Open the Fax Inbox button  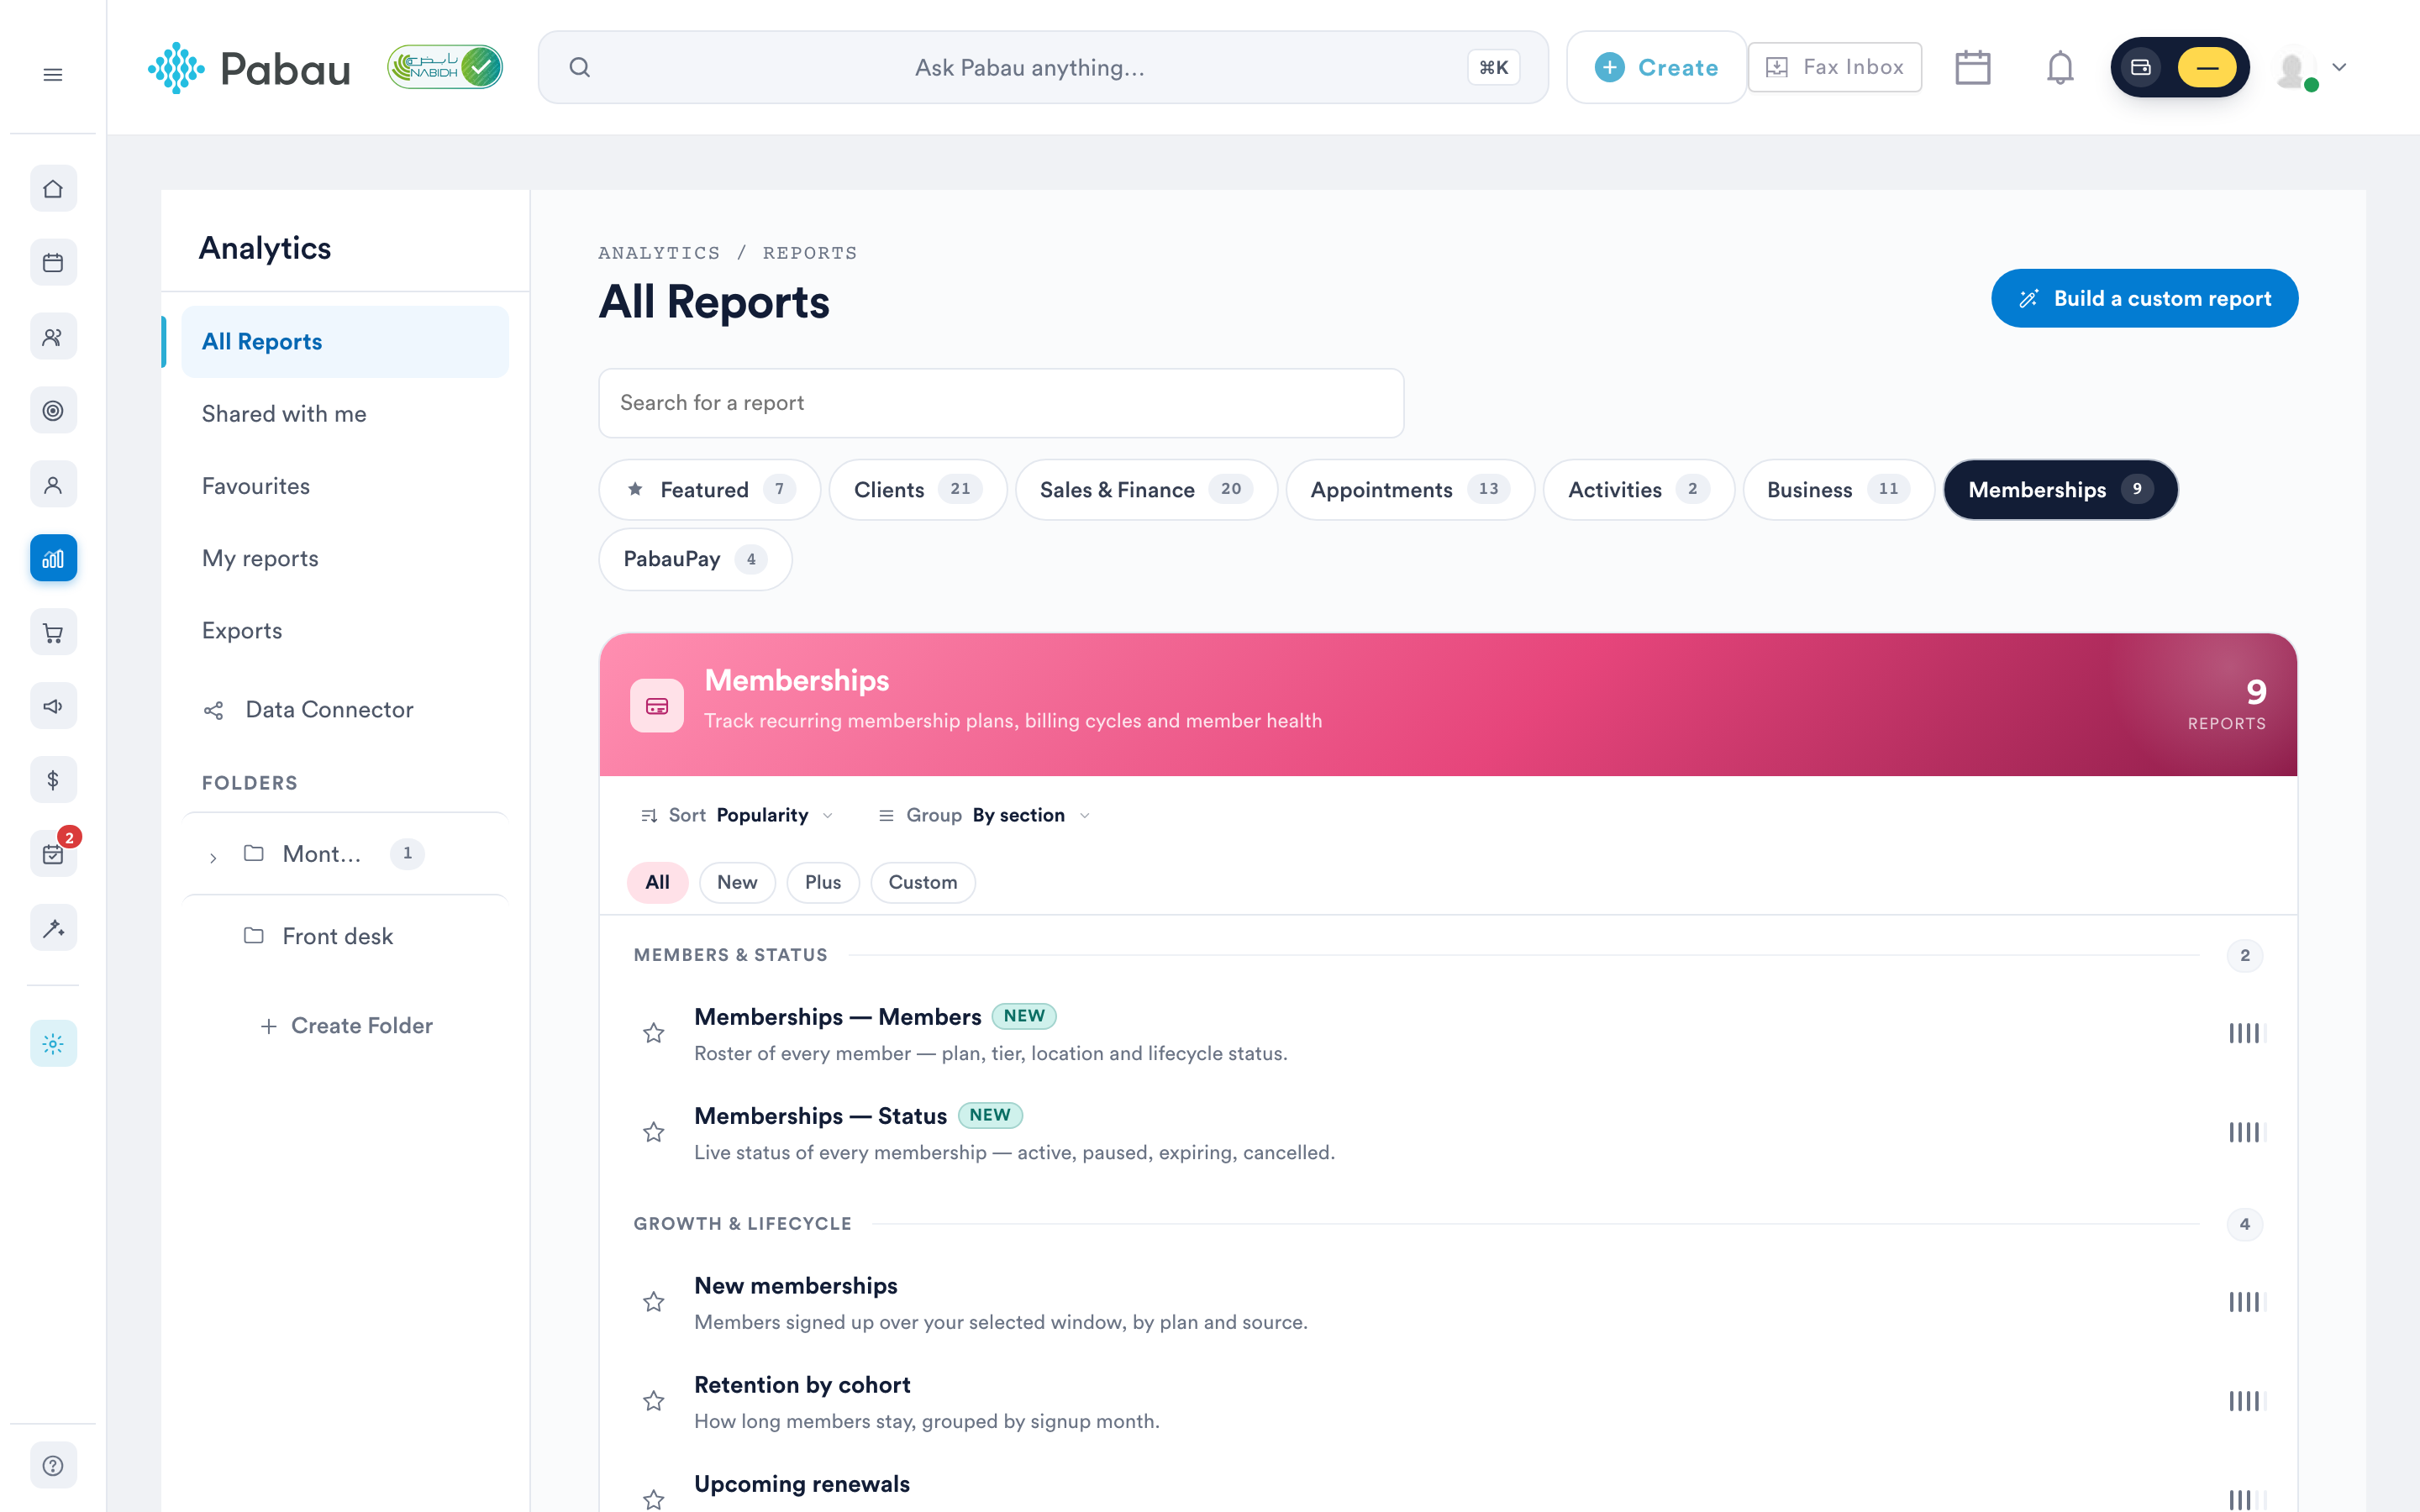coord(1834,67)
